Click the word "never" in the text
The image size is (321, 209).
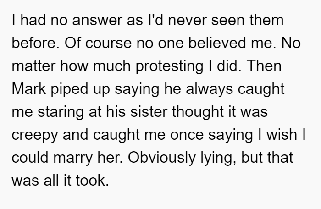(187, 21)
